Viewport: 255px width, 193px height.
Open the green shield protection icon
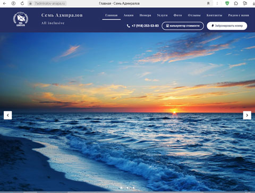pos(227,3)
